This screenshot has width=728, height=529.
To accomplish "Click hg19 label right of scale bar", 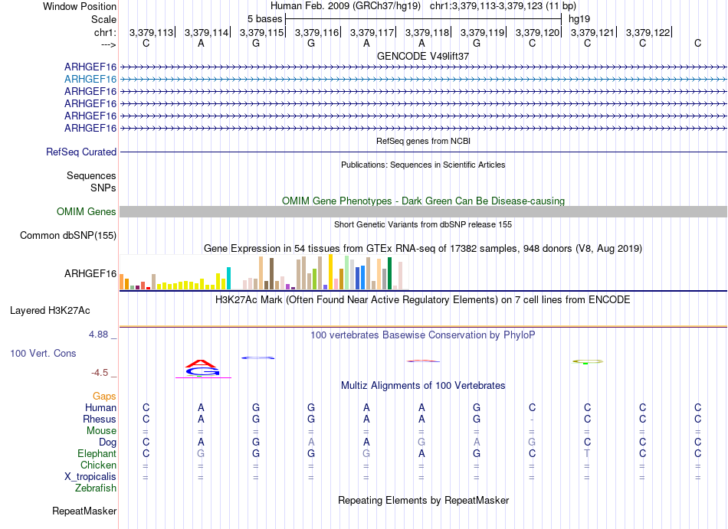I will [579, 19].
